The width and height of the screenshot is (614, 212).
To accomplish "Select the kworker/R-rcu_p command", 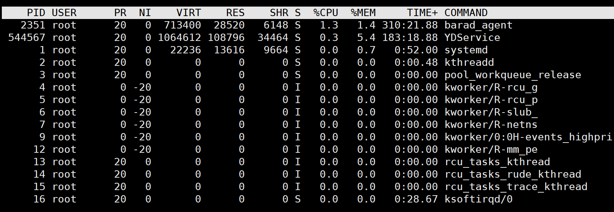I will point(491,100).
